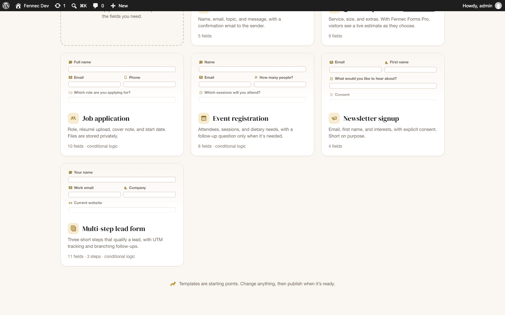Click the First name preview field in Newsletter signup

tap(410, 70)
